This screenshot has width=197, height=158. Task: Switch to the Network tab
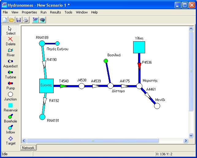[x=28, y=148]
